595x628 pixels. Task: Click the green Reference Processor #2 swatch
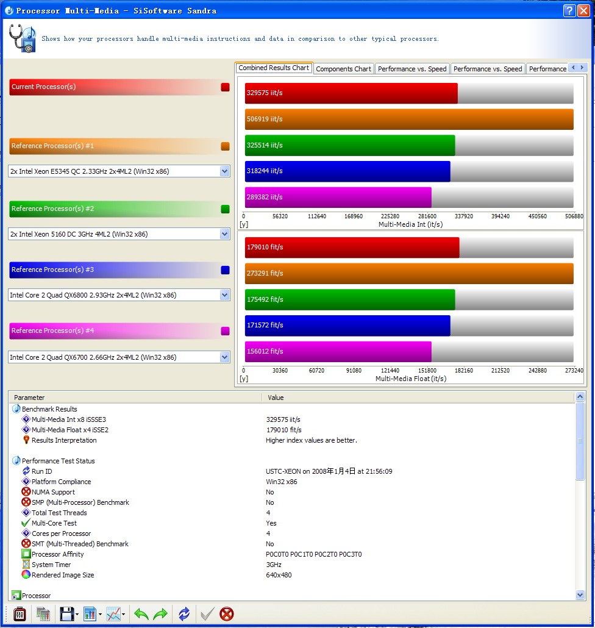(x=225, y=209)
